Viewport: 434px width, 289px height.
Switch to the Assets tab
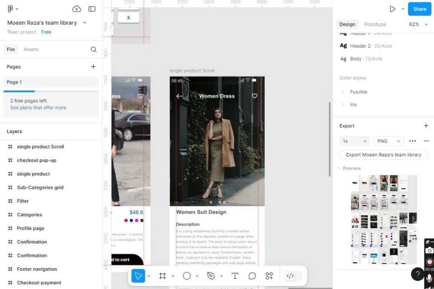tap(31, 49)
